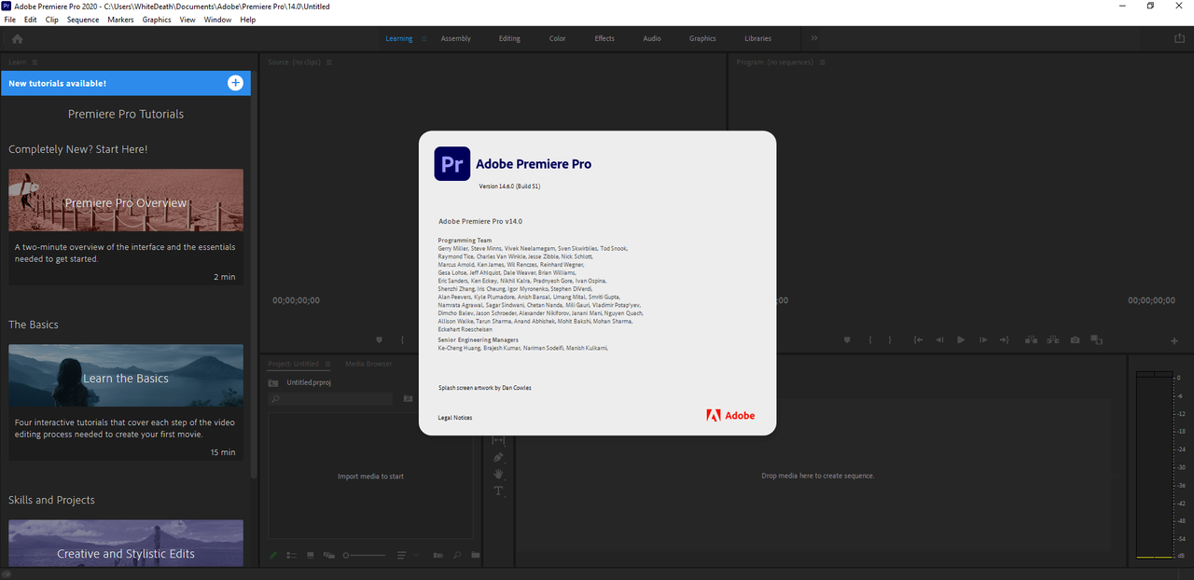This screenshot has width=1194, height=580.
Task: Click the Extract button in Program monitor
Action: coord(1053,340)
